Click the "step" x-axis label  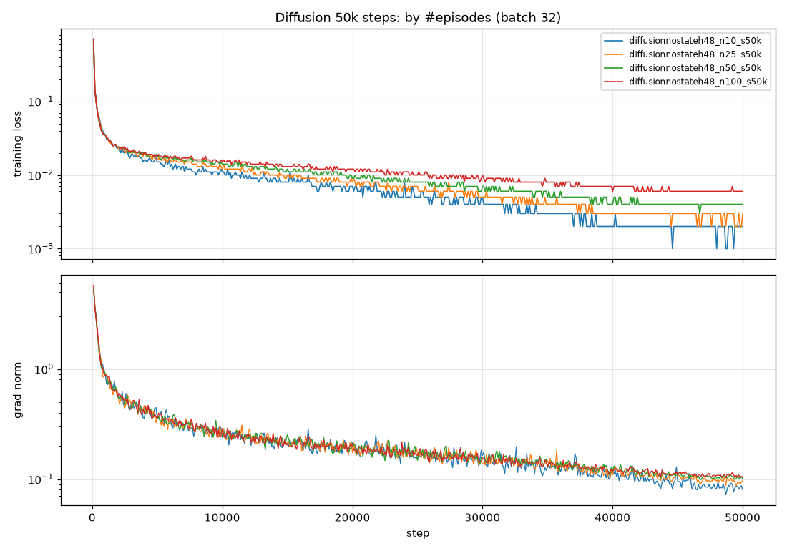click(418, 533)
